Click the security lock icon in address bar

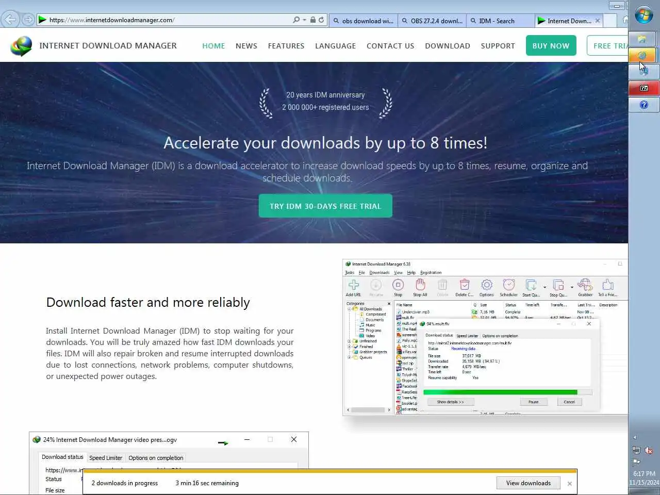coord(312,20)
